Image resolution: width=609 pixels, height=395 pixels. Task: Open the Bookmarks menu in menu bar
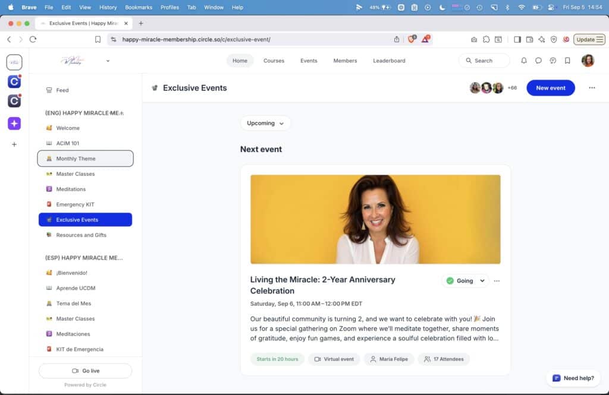(138, 7)
